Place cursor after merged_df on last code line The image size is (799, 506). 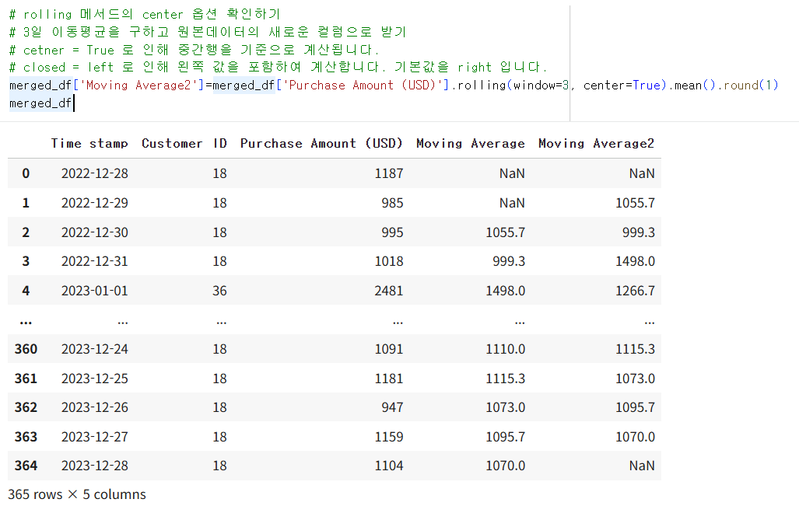pyautogui.click(x=75, y=102)
